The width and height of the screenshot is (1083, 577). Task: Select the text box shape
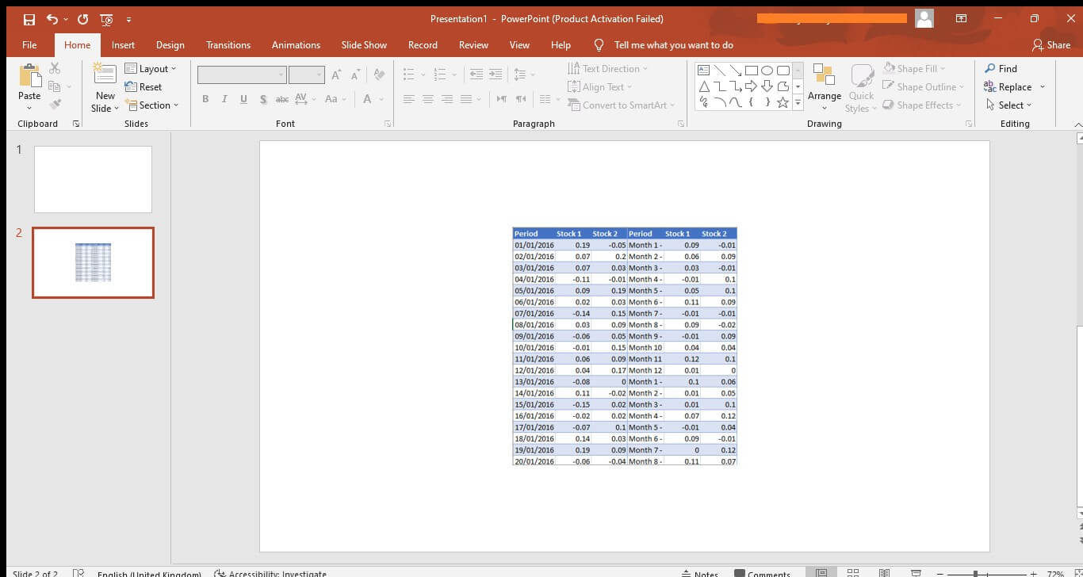pos(703,70)
